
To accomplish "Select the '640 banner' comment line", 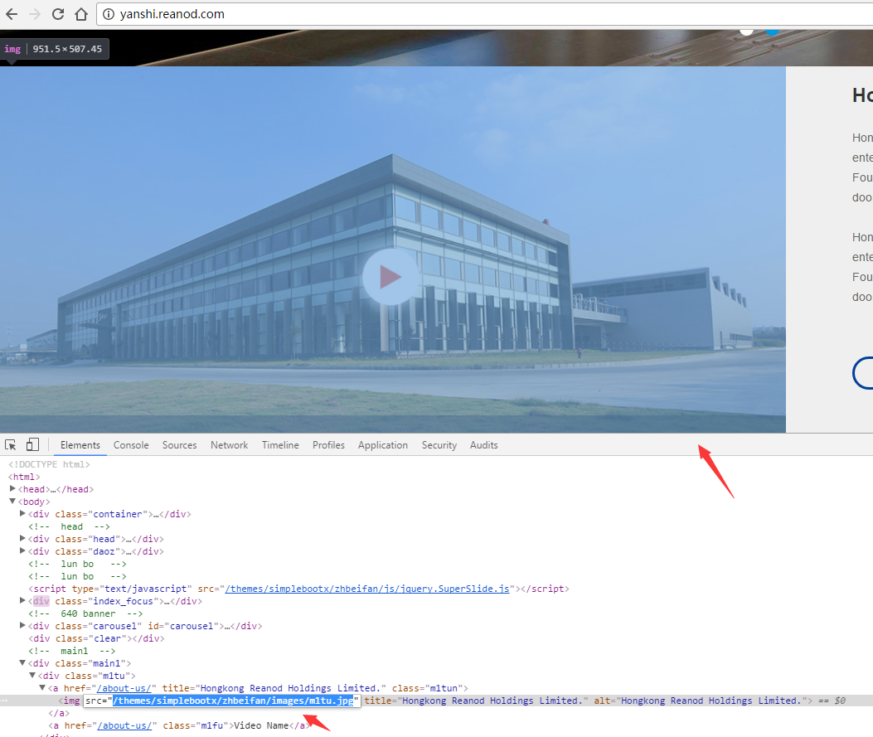I will click(x=85, y=613).
